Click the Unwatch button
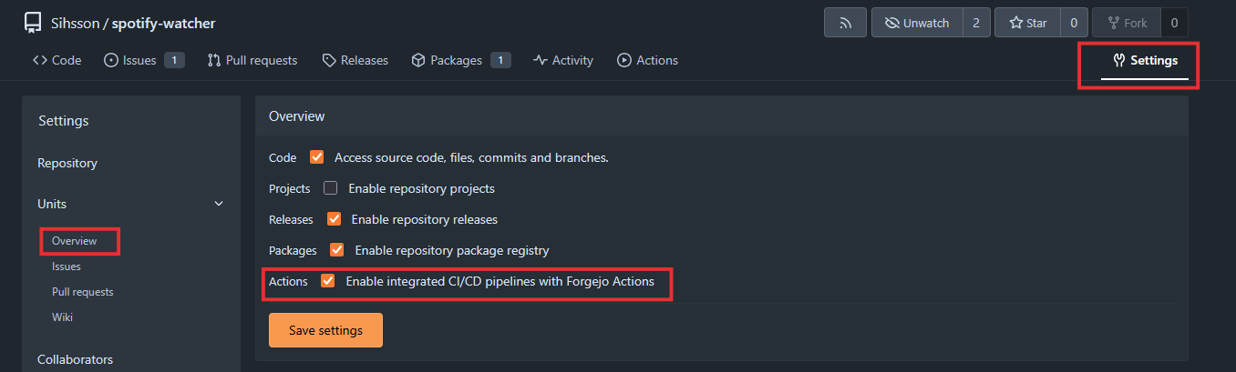 (x=917, y=23)
